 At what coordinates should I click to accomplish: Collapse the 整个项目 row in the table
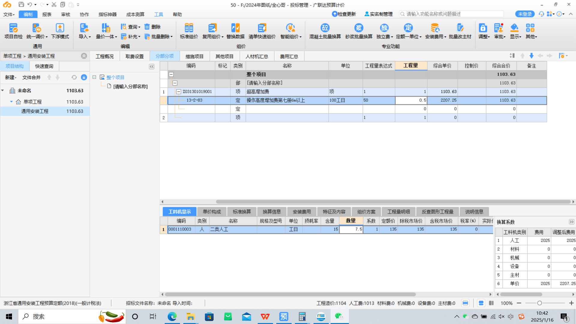click(171, 74)
